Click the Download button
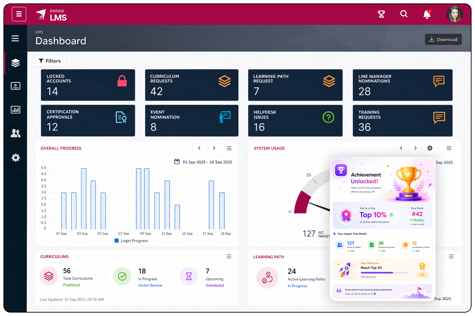 [443, 39]
